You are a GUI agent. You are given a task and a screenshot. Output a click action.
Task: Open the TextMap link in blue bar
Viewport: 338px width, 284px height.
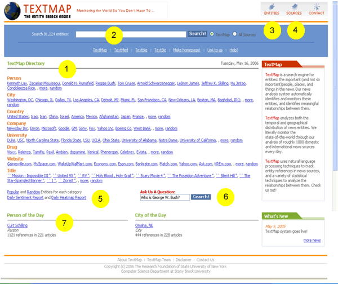click(100, 50)
